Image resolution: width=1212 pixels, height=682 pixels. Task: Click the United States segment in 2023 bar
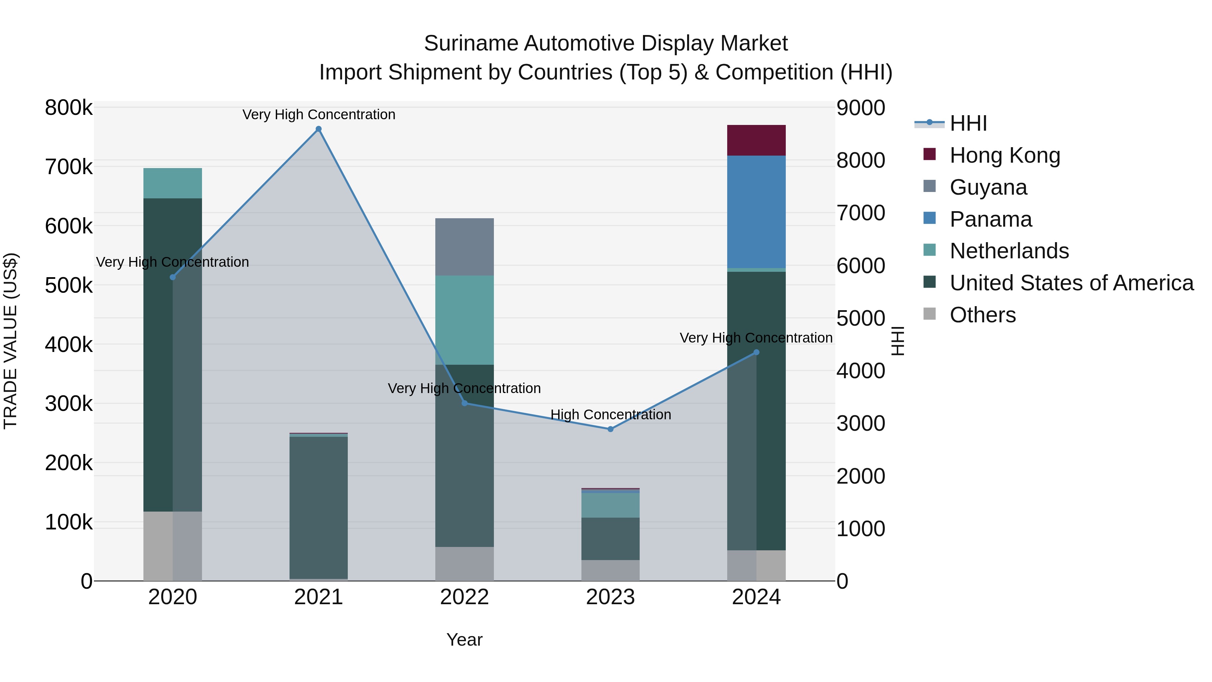(610, 539)
